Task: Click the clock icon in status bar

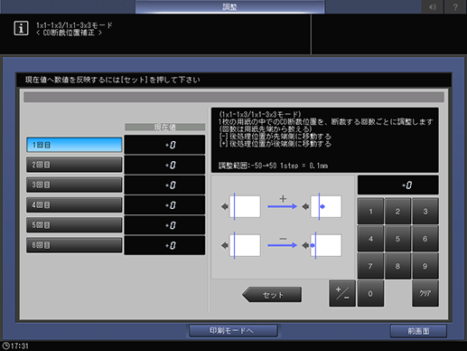Action: [x=5, y=346]
